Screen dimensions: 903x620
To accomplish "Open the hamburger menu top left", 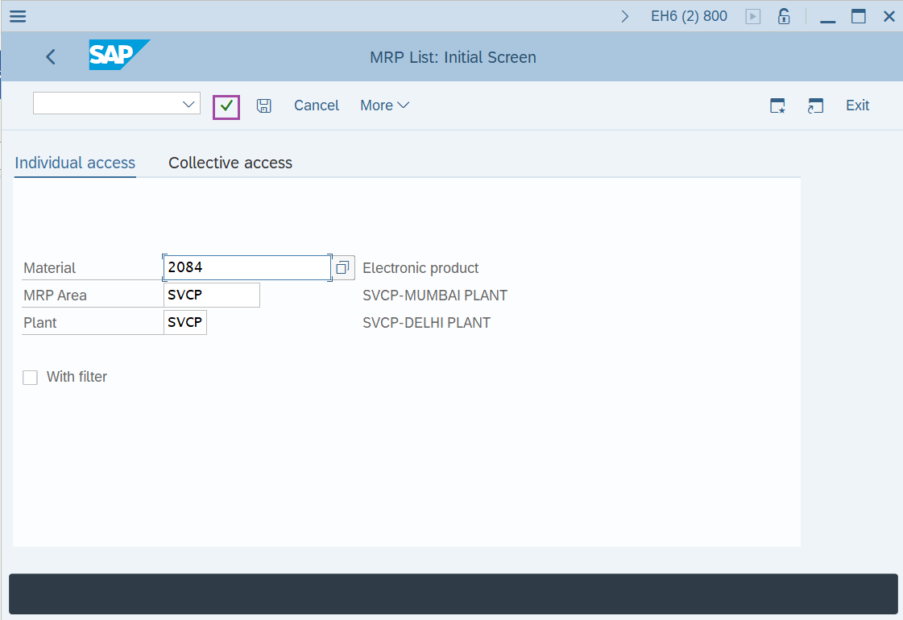I will [x=17, y=15].
